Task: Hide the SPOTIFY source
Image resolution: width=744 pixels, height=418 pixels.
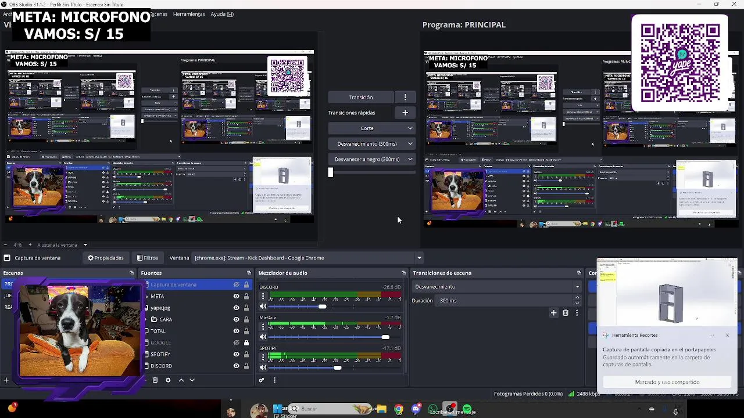Action: pyautogui.click(x=236, y=354)
